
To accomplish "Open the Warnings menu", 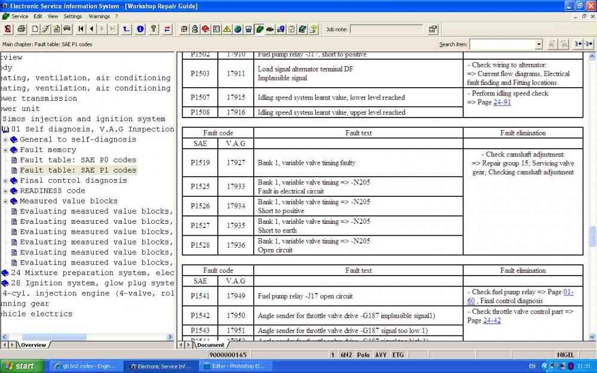I will 99,16.
